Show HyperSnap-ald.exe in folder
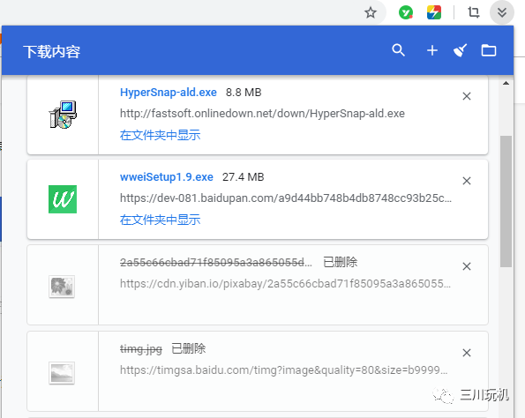Image resolution: width=525 pixels, height=418 pixels. click(160, 135)
